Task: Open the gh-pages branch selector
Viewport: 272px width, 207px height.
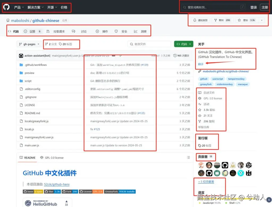Action: coord(29,44)
